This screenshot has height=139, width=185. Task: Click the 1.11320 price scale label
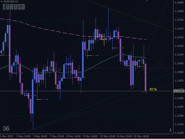(x=179, y=133)
